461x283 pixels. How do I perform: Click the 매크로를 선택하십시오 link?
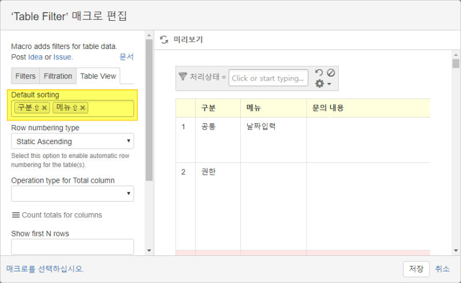pos(45,269)
